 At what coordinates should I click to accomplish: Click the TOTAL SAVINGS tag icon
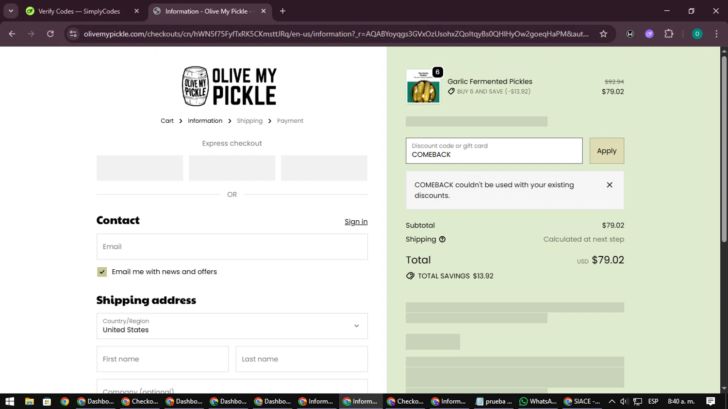pos(410,276)
